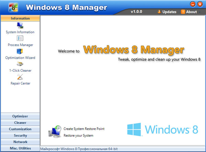Screen dimensions: 206x152
Task: Run the 1-Click Cleaner icon
Action: [x=20, y=64]
